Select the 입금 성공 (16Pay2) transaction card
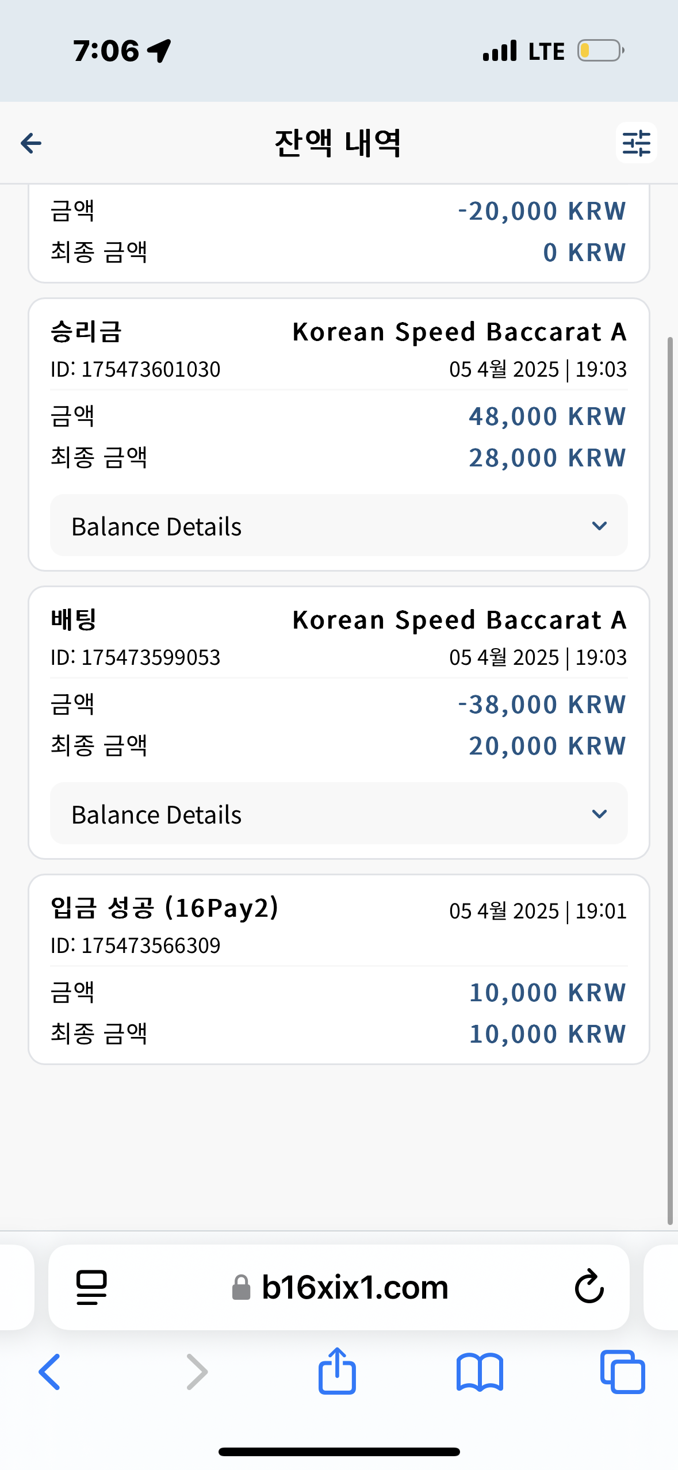Image resolution: width=678 pixels, height=1470 pixels. tap(338, 969)
